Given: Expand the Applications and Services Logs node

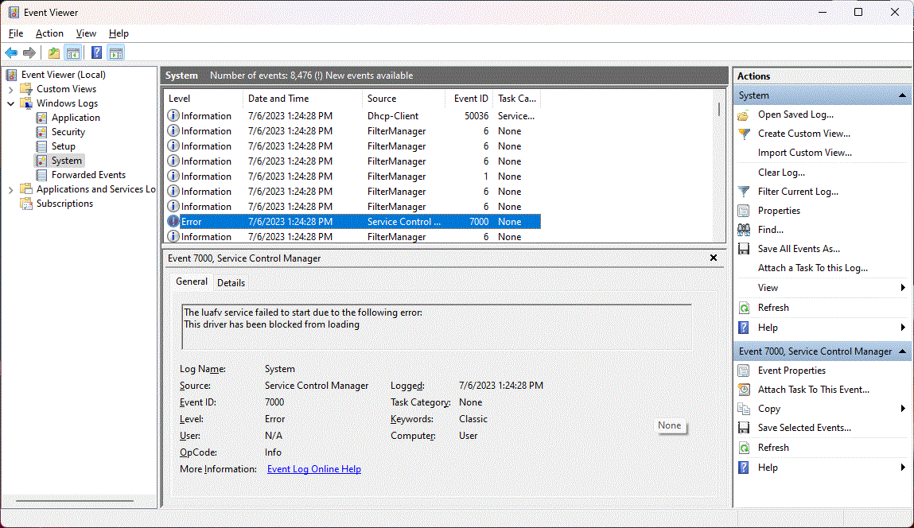Looking at the screenshot, I should pyautogui.click(x=10, y=190).
